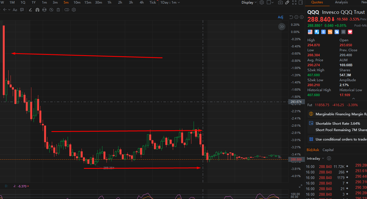Click the reset chart view arrow icon

tap(291, 17)
